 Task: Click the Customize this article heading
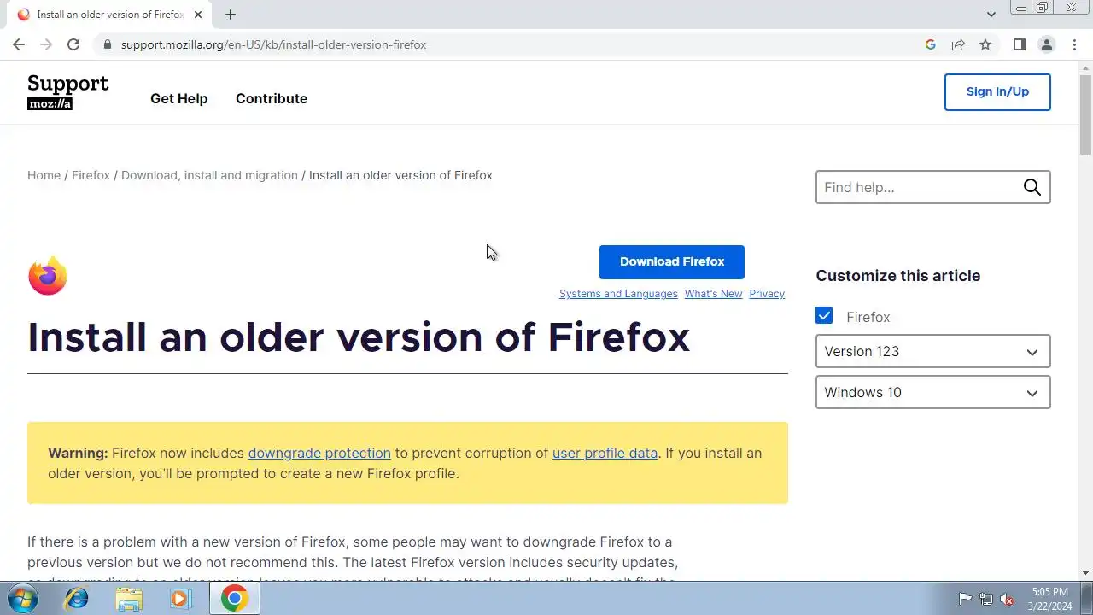click(897, 276)
